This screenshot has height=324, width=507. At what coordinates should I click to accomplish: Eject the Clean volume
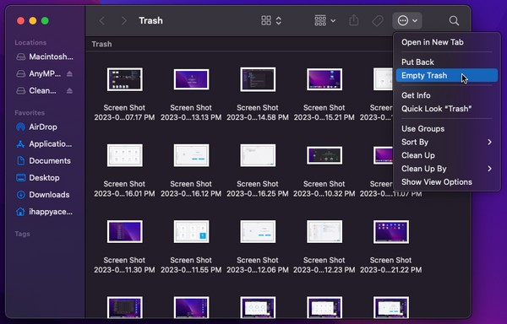tap(69, 91)
